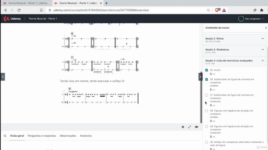This screenshot has width=268, height=150.
Task: Expand Seção 2: Ritmo
Action: pos(234,40)
